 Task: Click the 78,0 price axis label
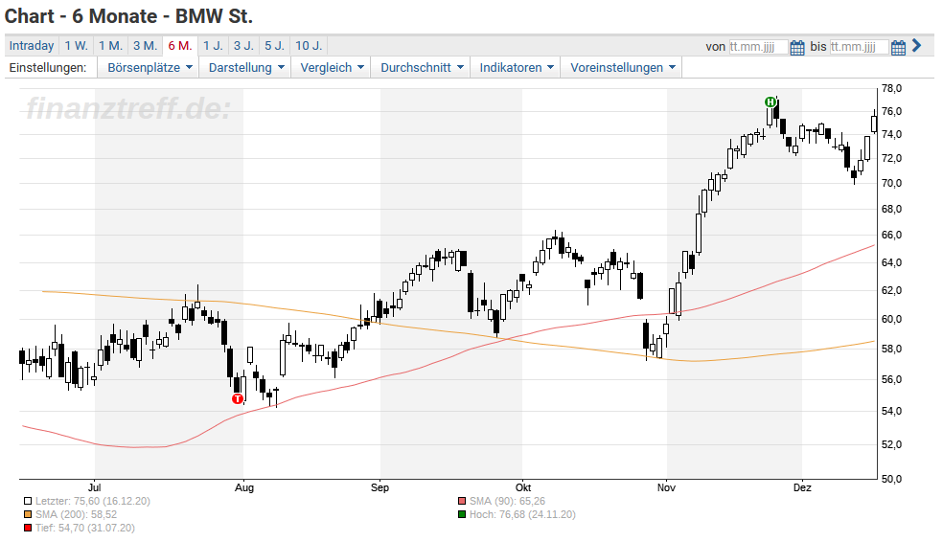pyautogui.click(x=891, y=88)
